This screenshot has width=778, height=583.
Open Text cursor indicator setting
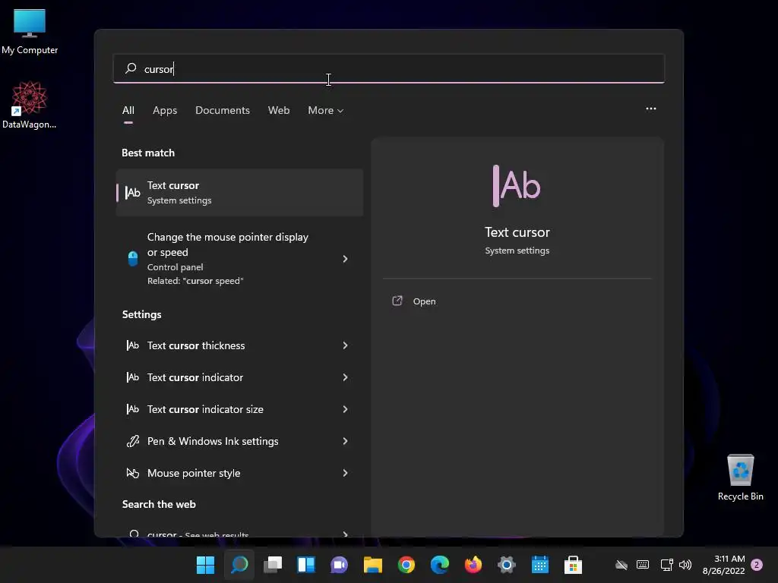click(x=239, y=377)
